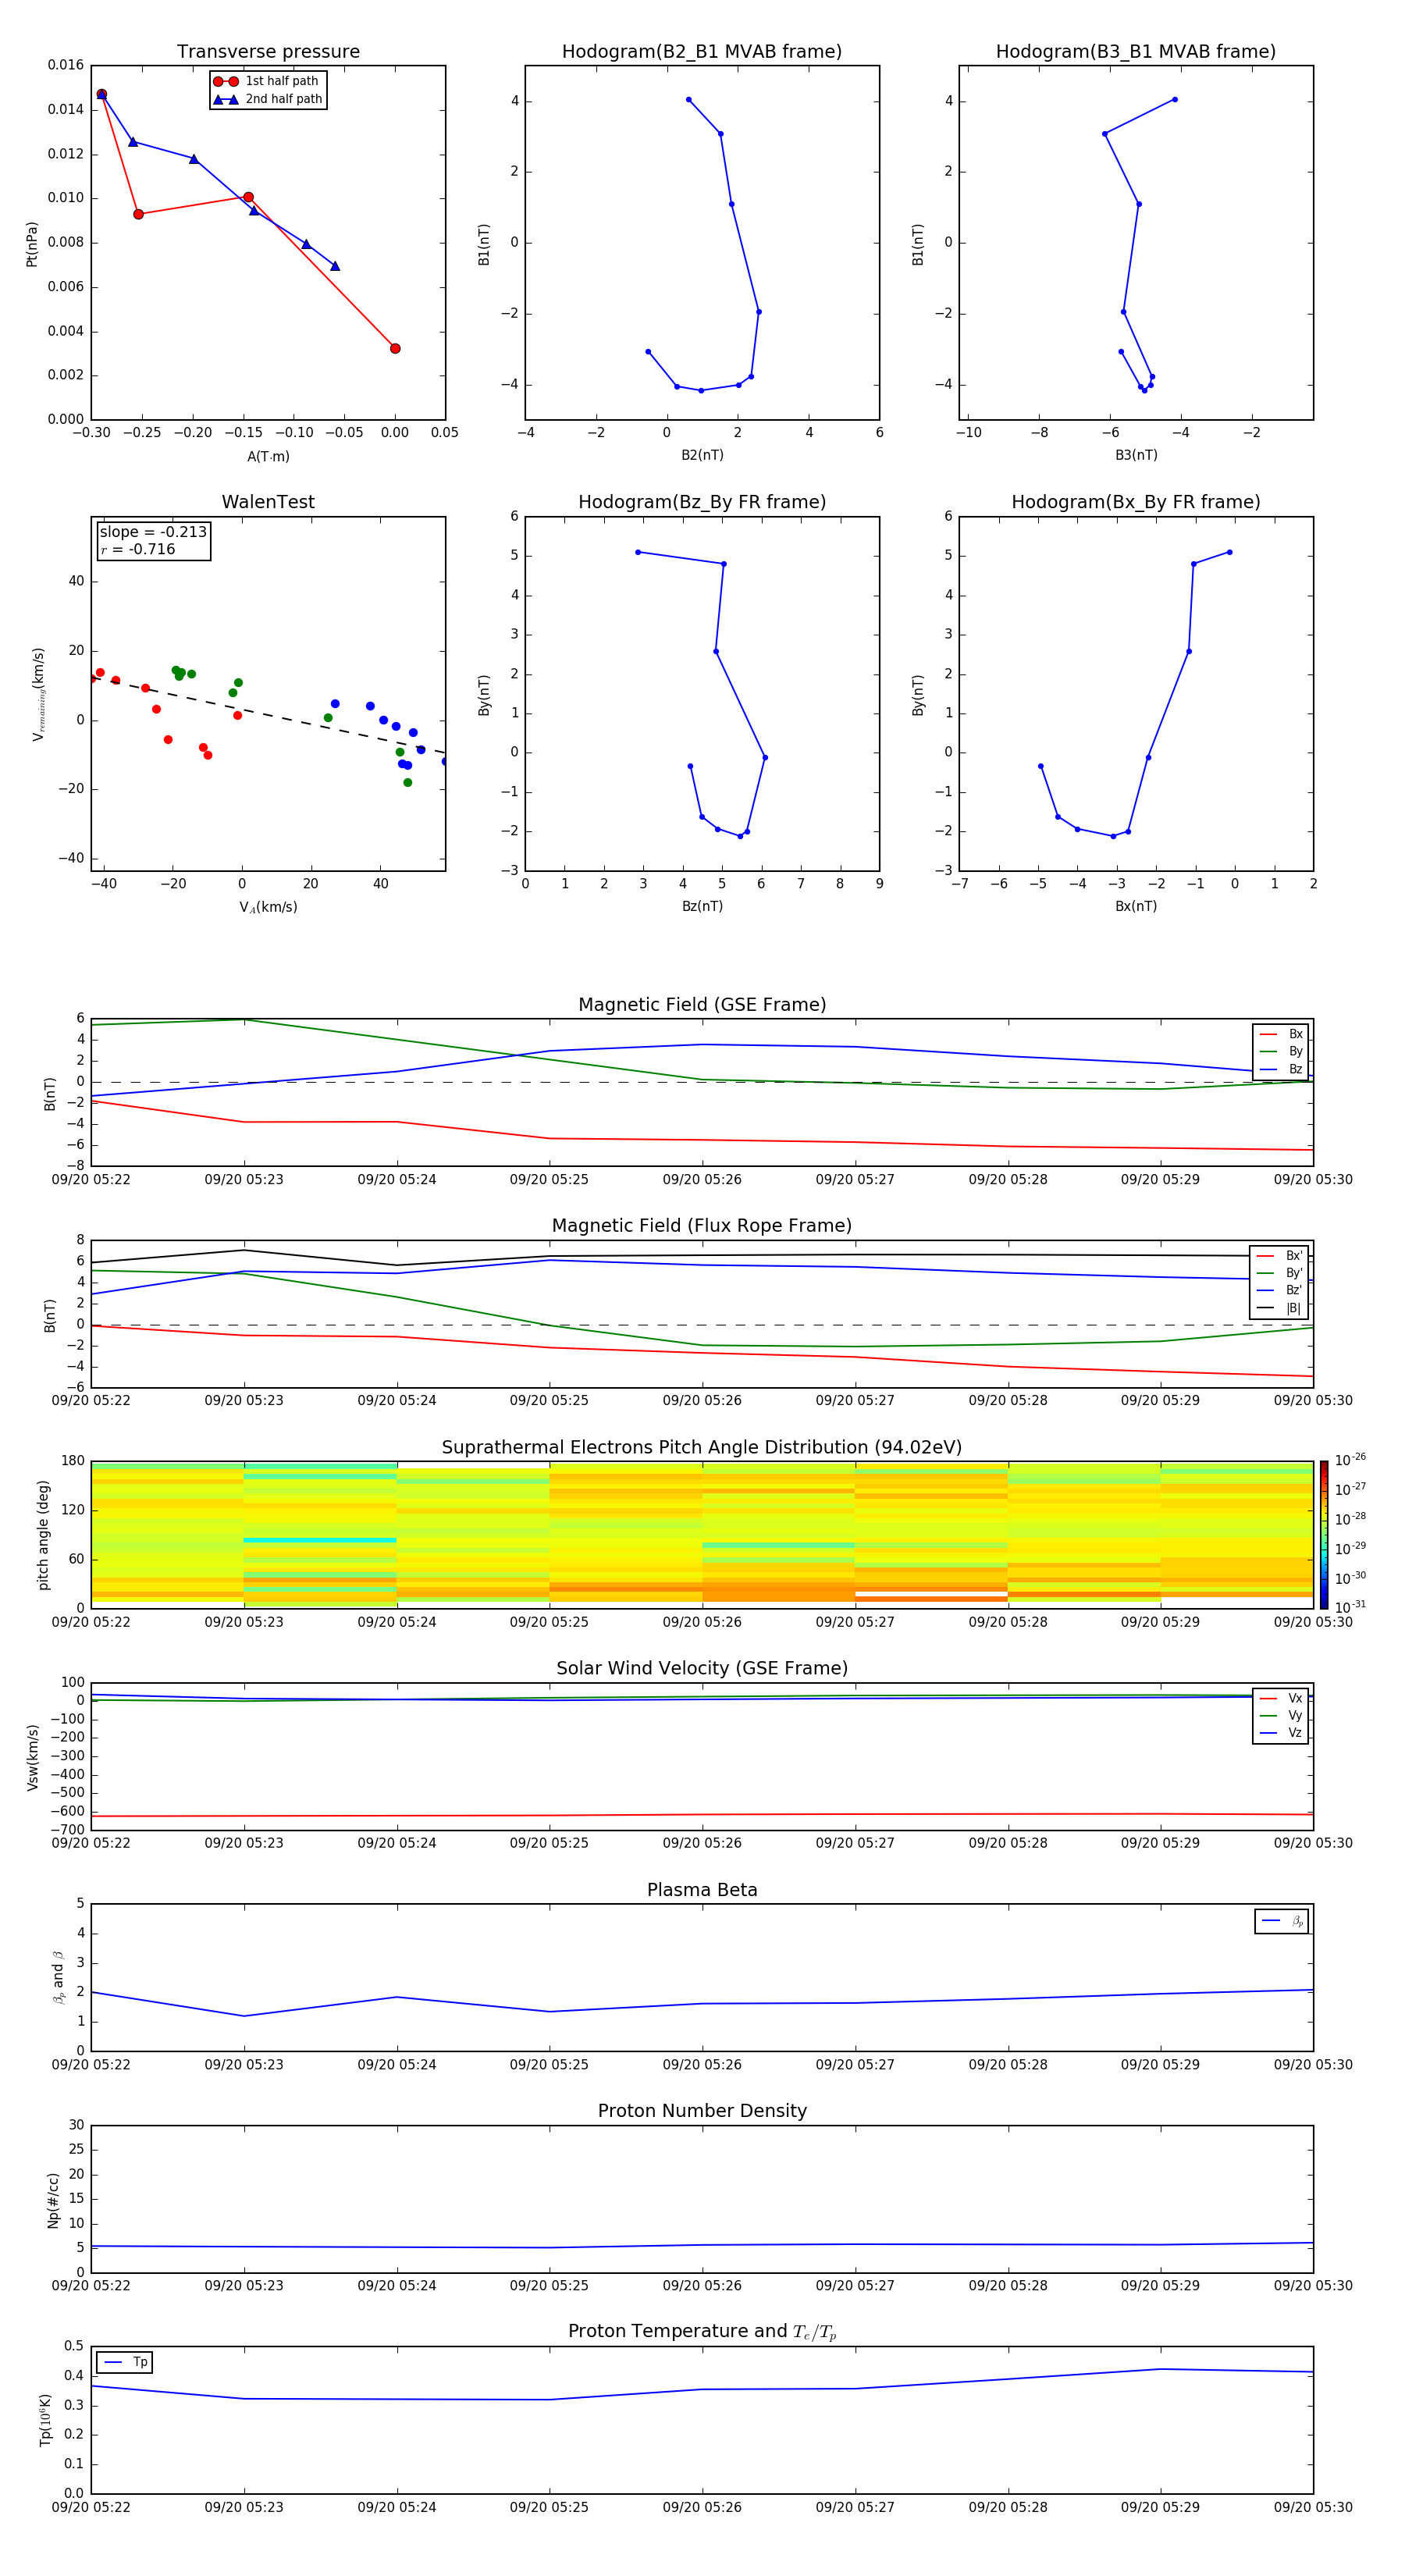Click the 'Bx' legend entry in GSE panel
The image size is (1405, 2576).
(1281, 1034)
